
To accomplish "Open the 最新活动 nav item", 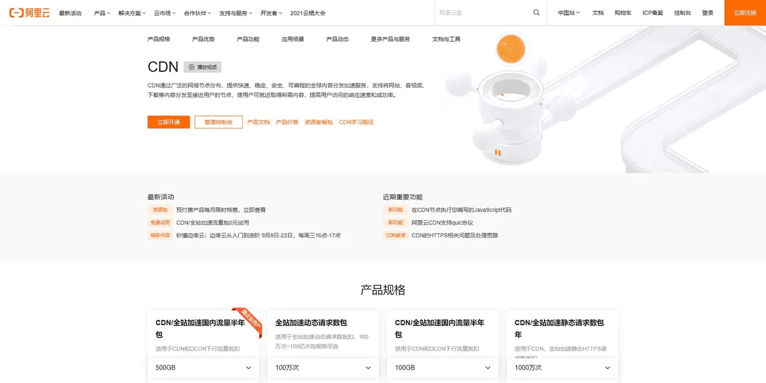I will pos(70,13).
